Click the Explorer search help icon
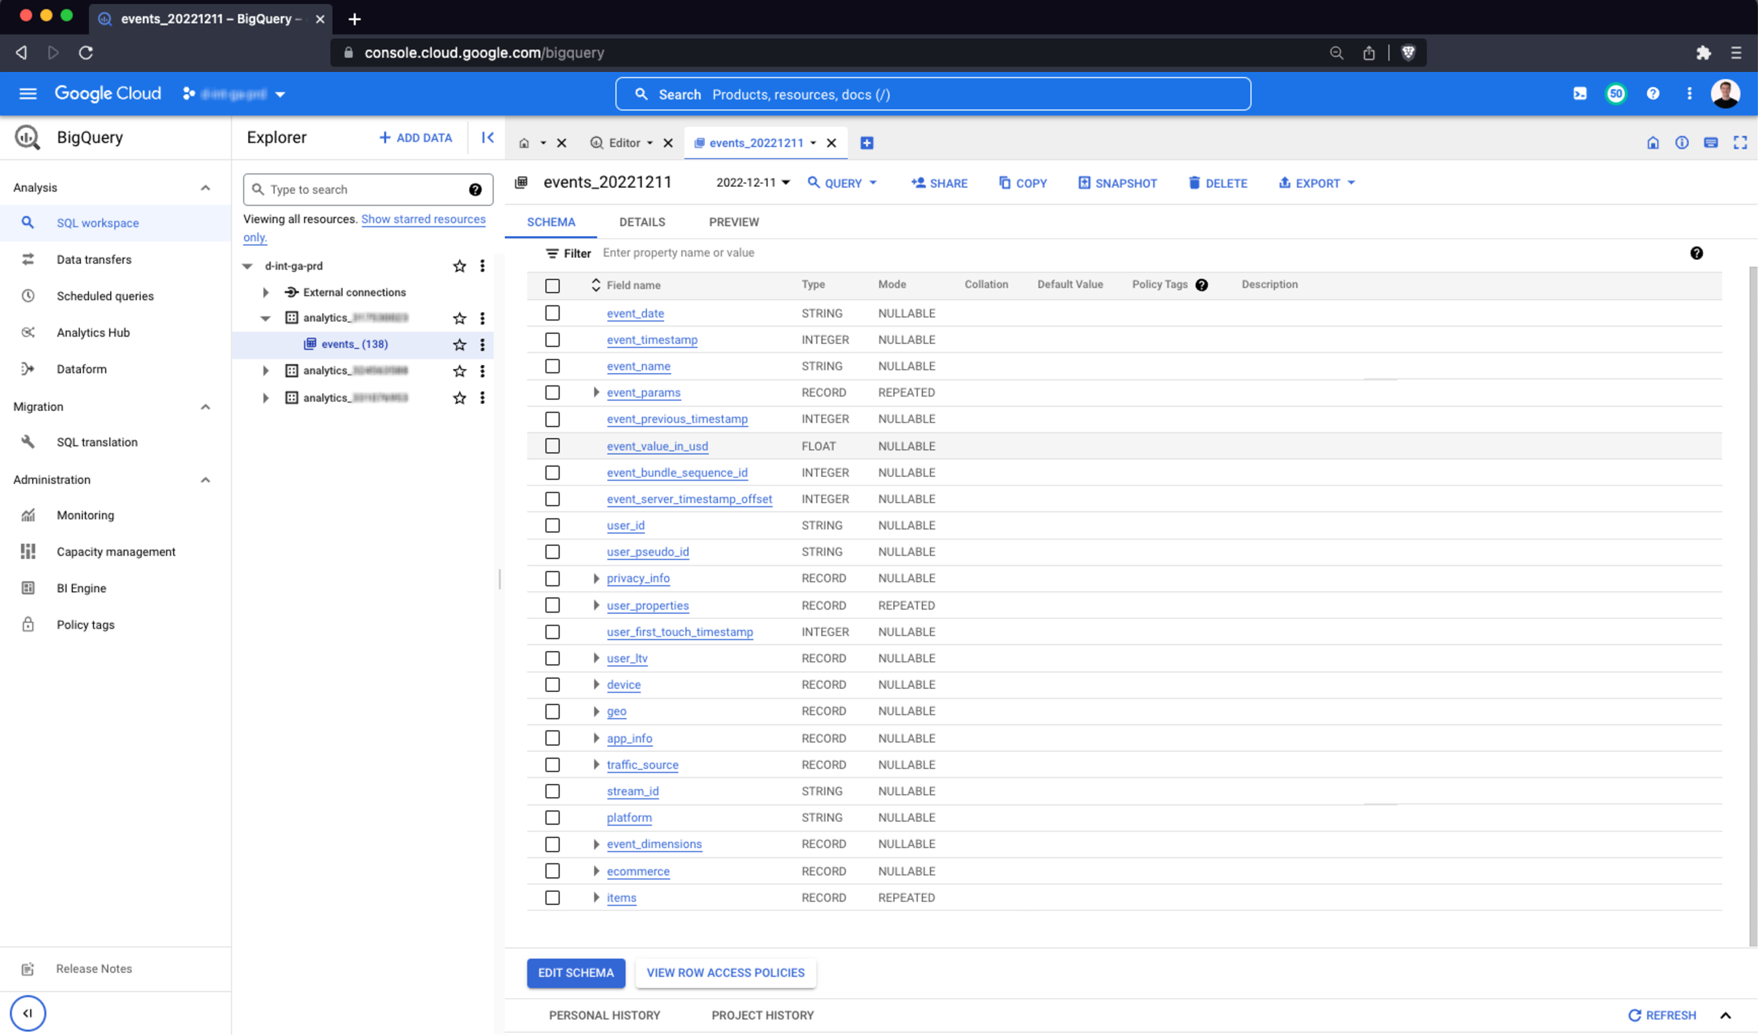Screen dimensions: 1758x1035 point(475,190)
